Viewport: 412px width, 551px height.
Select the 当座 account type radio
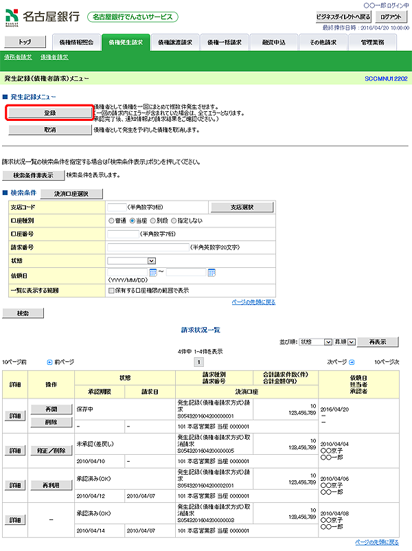[132, 221]
